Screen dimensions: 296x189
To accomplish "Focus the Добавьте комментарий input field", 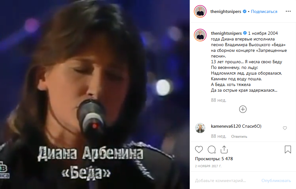I will (x=227, y=180).
